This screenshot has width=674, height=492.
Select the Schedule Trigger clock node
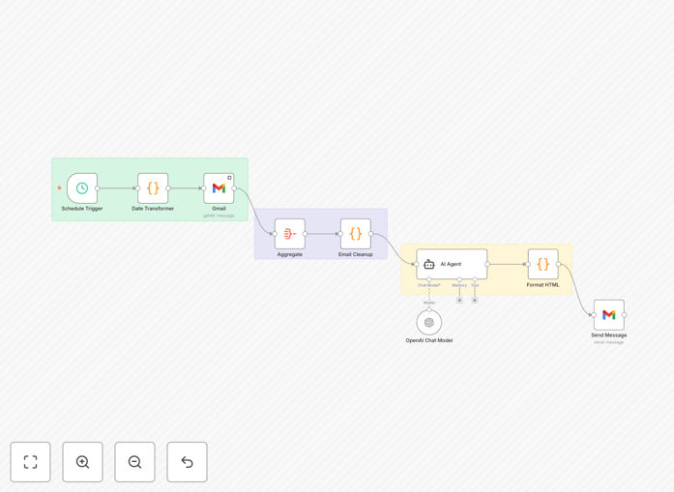point(82,188)
